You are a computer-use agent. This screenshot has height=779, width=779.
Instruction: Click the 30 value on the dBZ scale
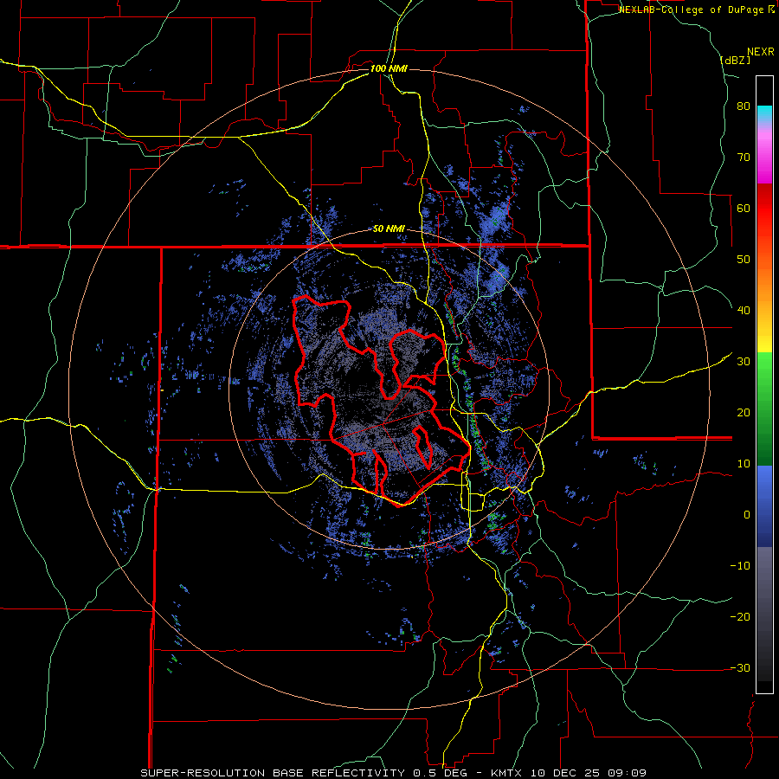[744, 362]
